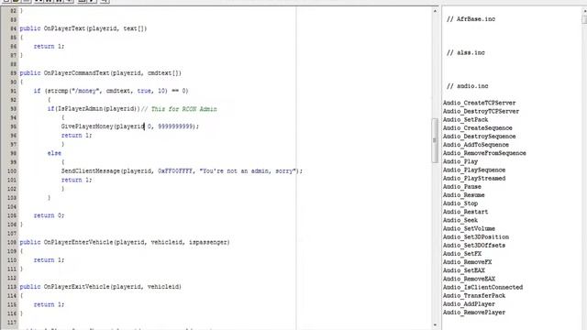Select Audio_Set3DOffsets in function list
Screen dimensions: 587x330
[x=474, y=246]
